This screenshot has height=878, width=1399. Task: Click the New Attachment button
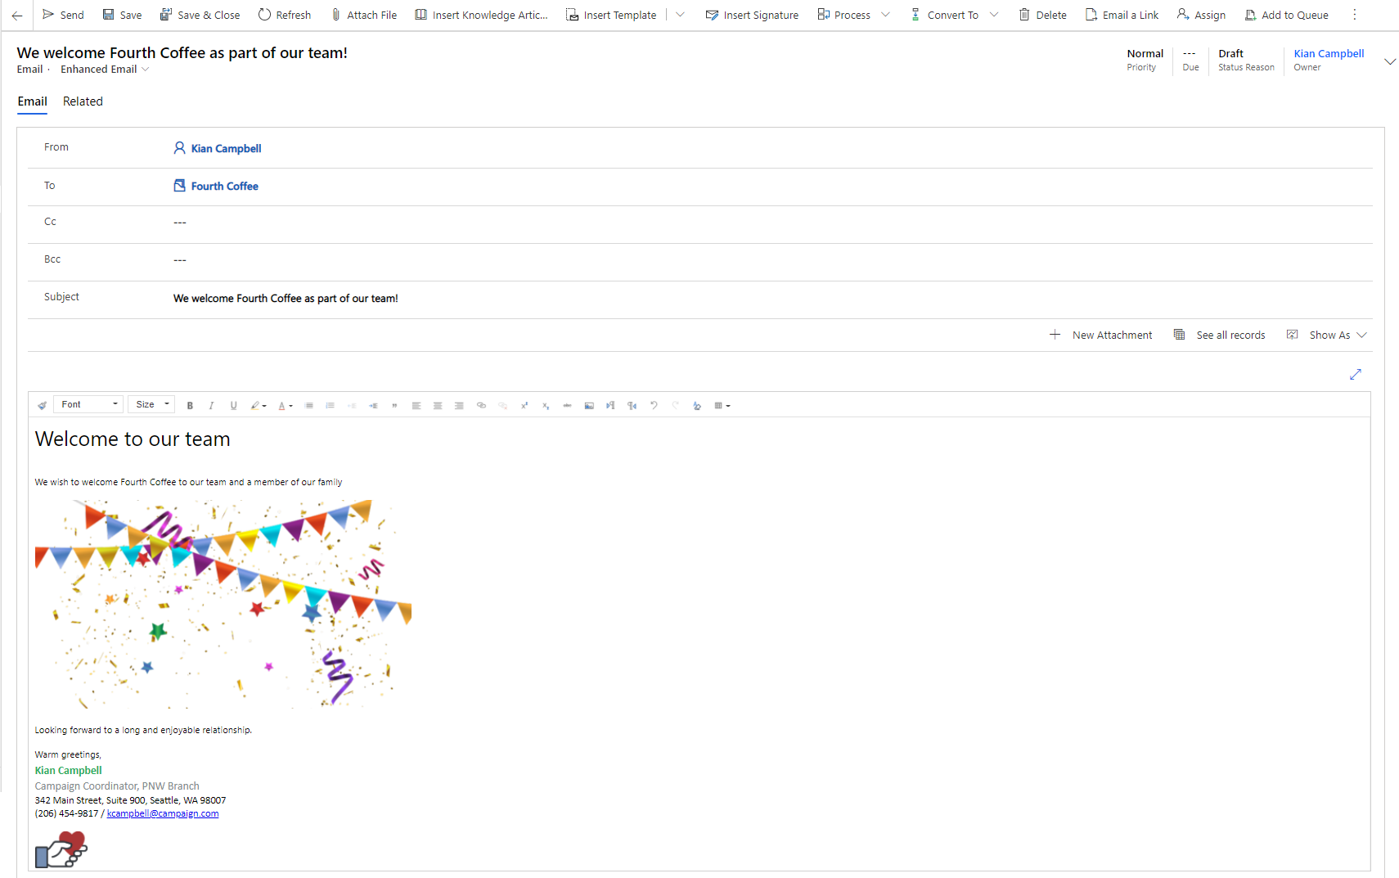(1101, 335)
